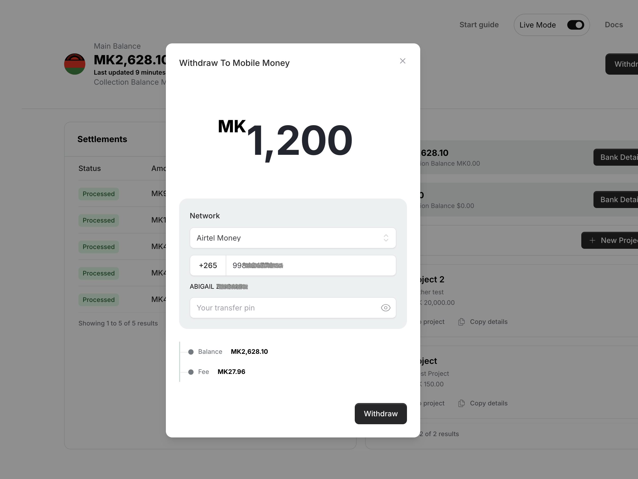Click first Bank Details button
The height and width of the screenshot is (479, 638).
click(x=617, y=157)
